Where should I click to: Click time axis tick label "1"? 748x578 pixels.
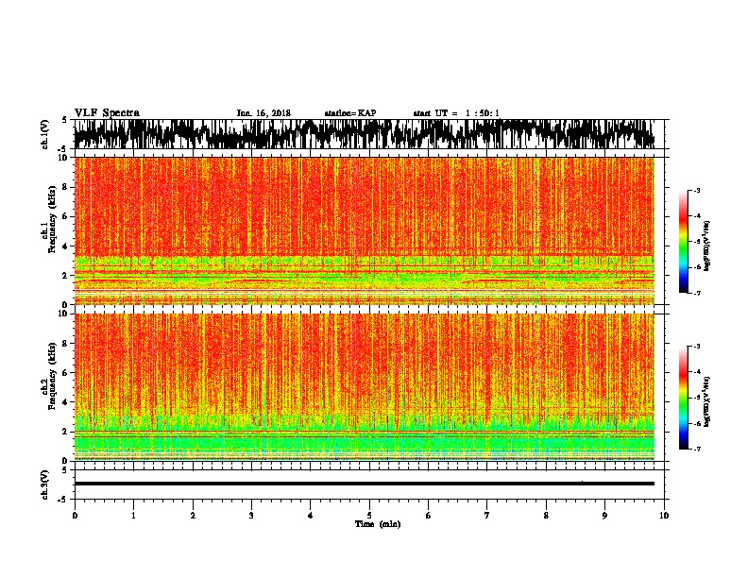133,516
